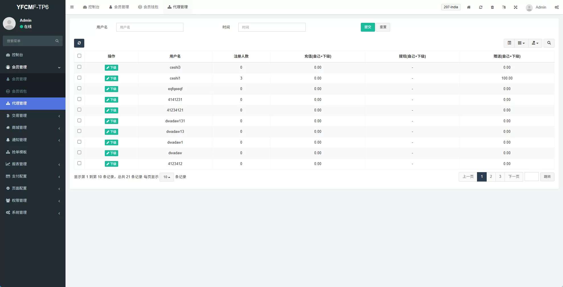The height and width of the screenshot is (287, 563).
Task: Click the 下级 button for ceshi3
Action: (111, 68)
